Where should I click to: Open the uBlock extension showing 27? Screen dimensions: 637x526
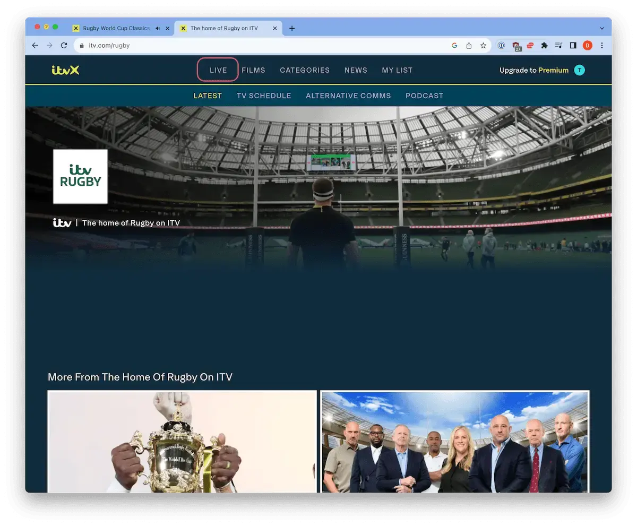[x=516, y=46]
